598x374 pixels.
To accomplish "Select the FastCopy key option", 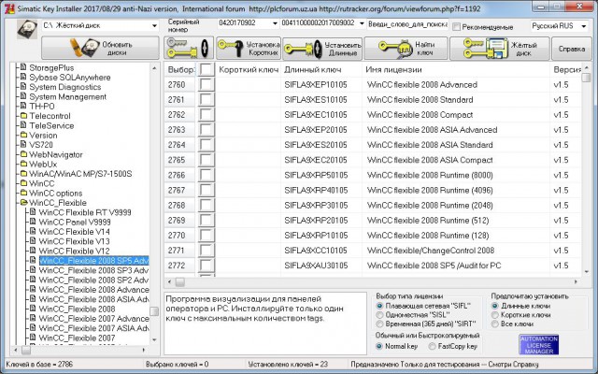I will [432, 346].
